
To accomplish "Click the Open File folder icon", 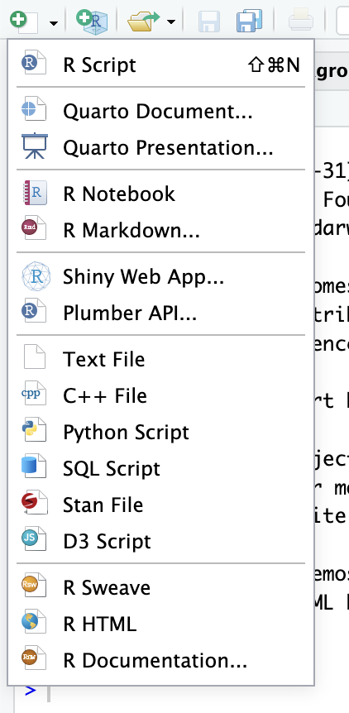I will click(x=144, y=21).
